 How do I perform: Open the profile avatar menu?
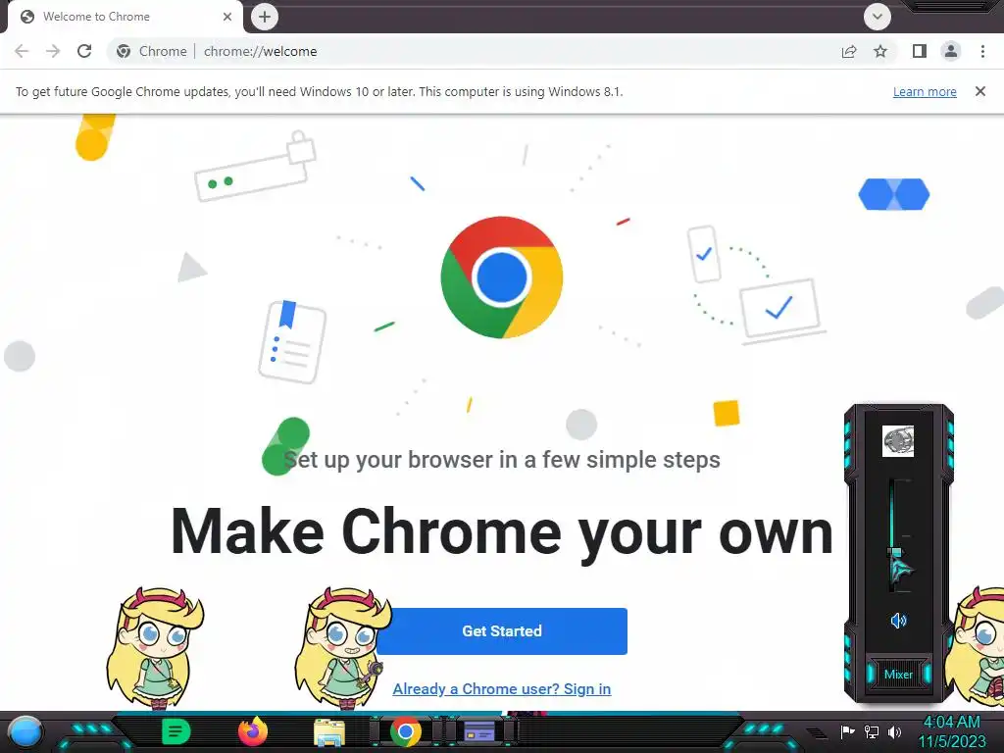951,51
